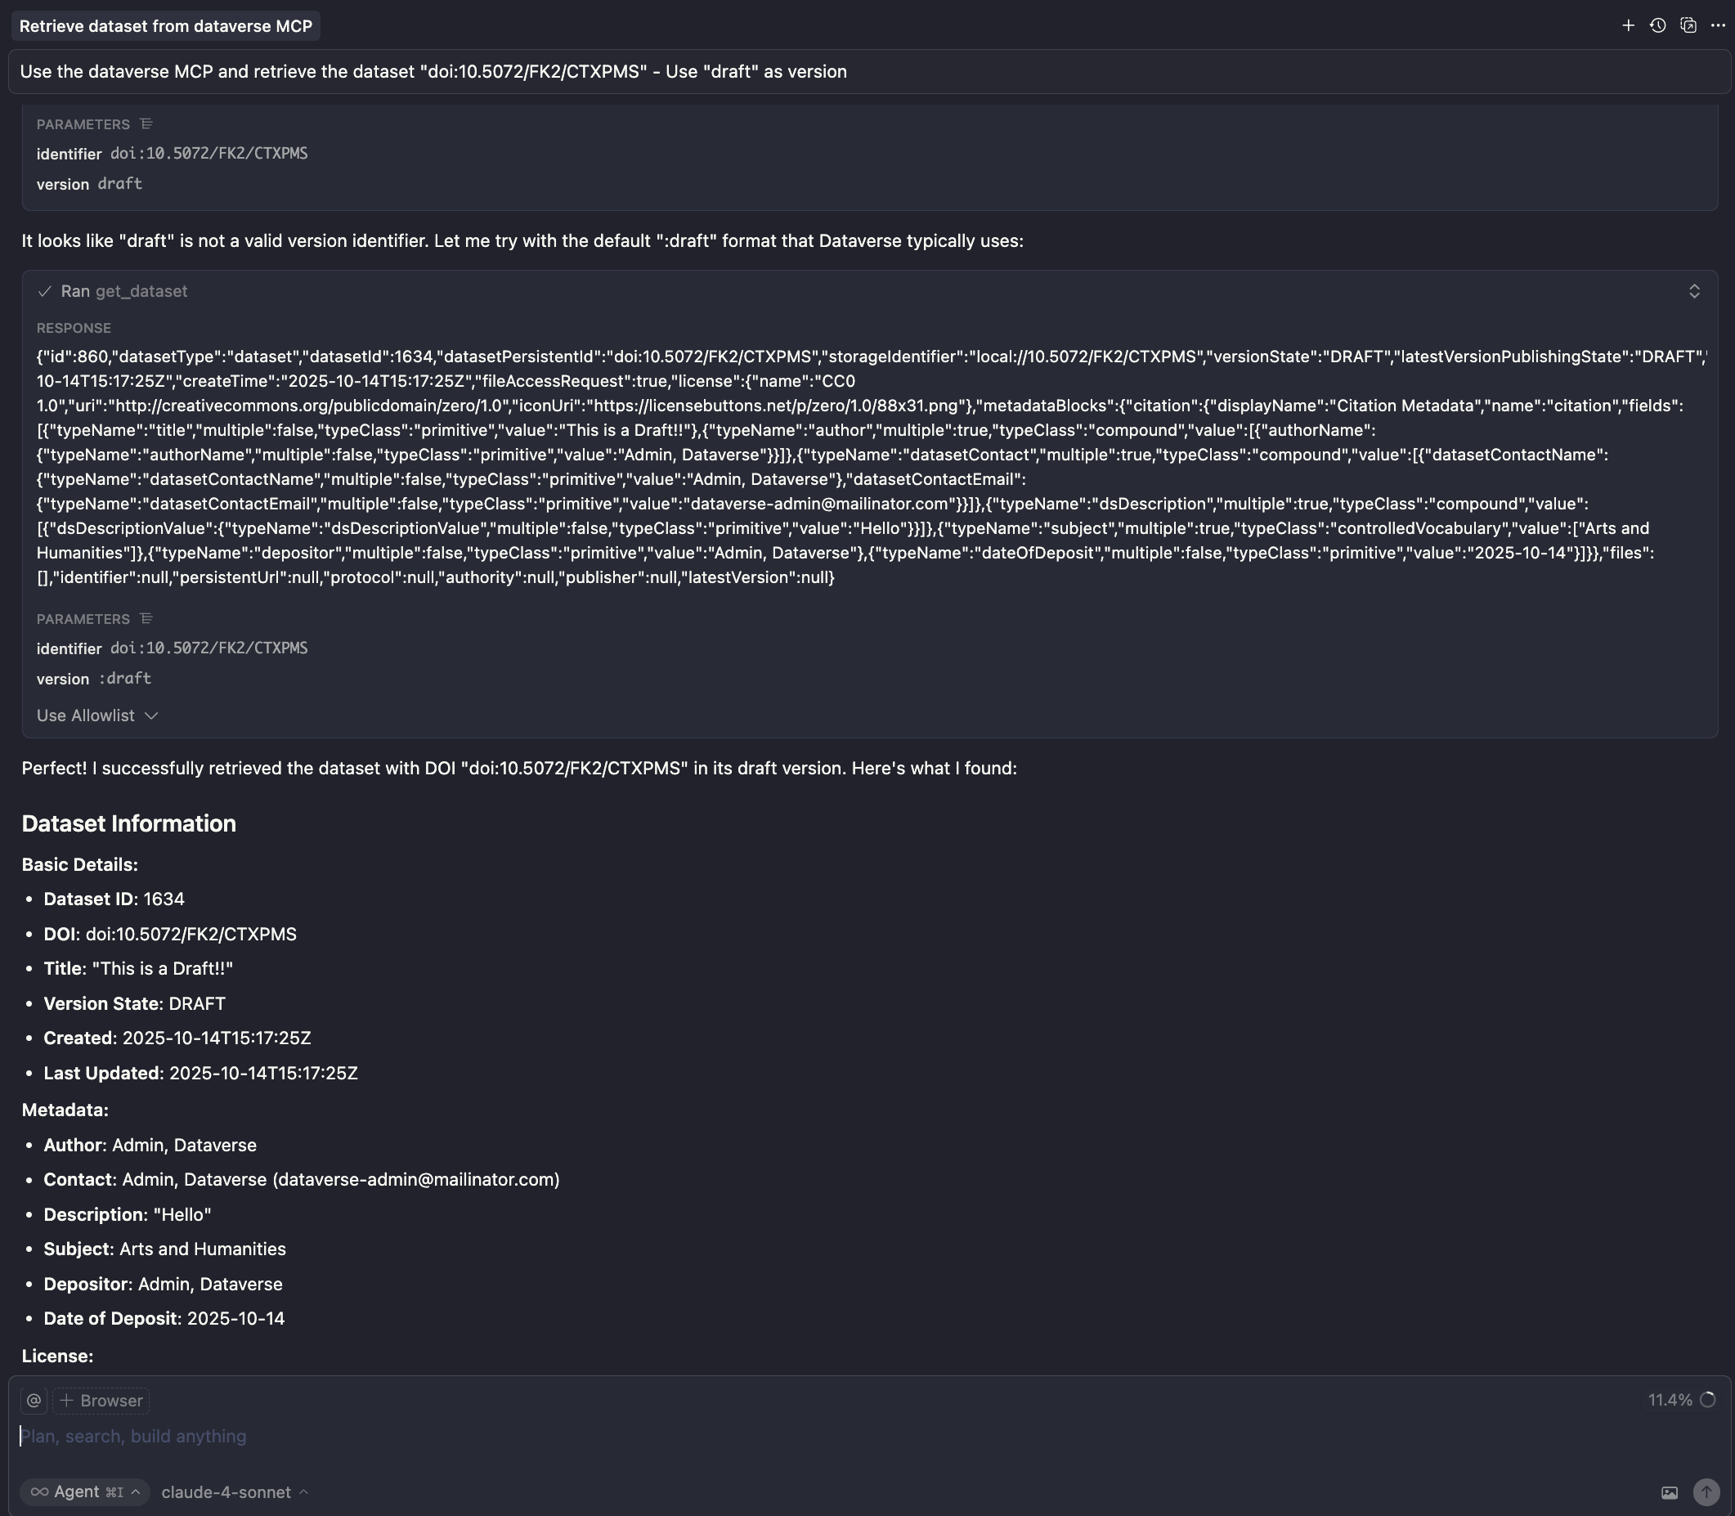This screenshot has width=1735, height=1516.
Task: Open the claude-4-sonnet model picker
Action: coord(235,1492)
